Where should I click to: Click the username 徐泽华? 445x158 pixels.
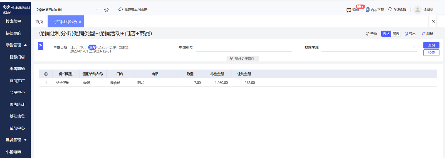[x=428, y=10]
